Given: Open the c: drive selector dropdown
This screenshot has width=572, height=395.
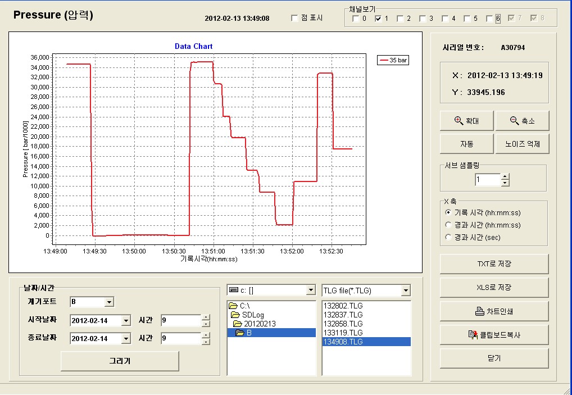Looking at the screenshot, I should coord(311,290).
